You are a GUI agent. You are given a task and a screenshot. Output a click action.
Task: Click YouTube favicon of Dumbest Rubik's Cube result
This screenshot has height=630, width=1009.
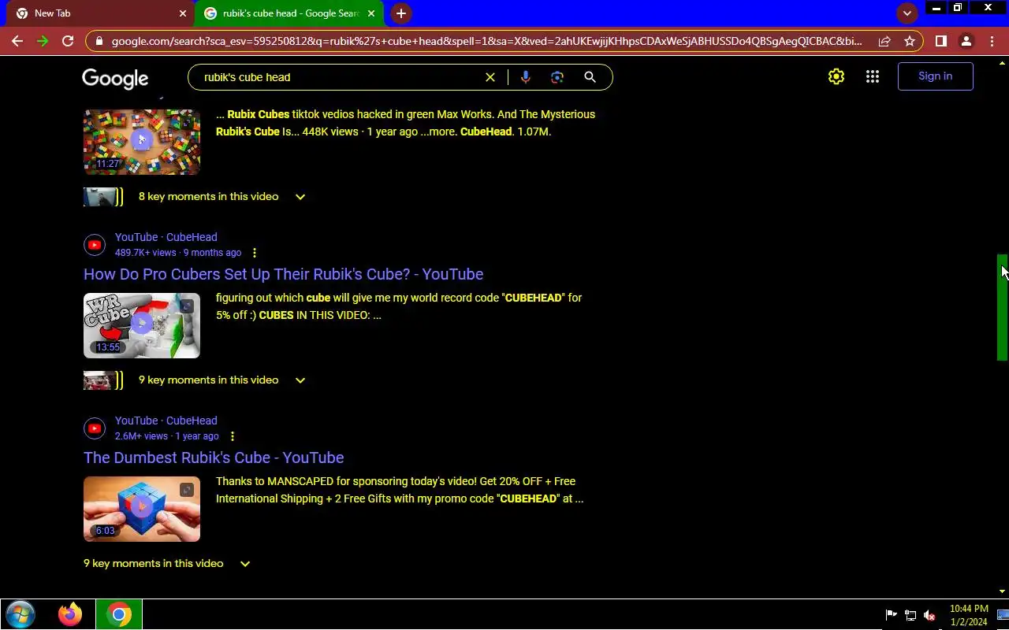point(95,428)
